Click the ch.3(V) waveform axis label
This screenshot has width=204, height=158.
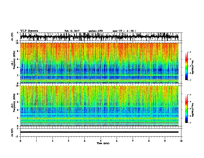[12, 132]
